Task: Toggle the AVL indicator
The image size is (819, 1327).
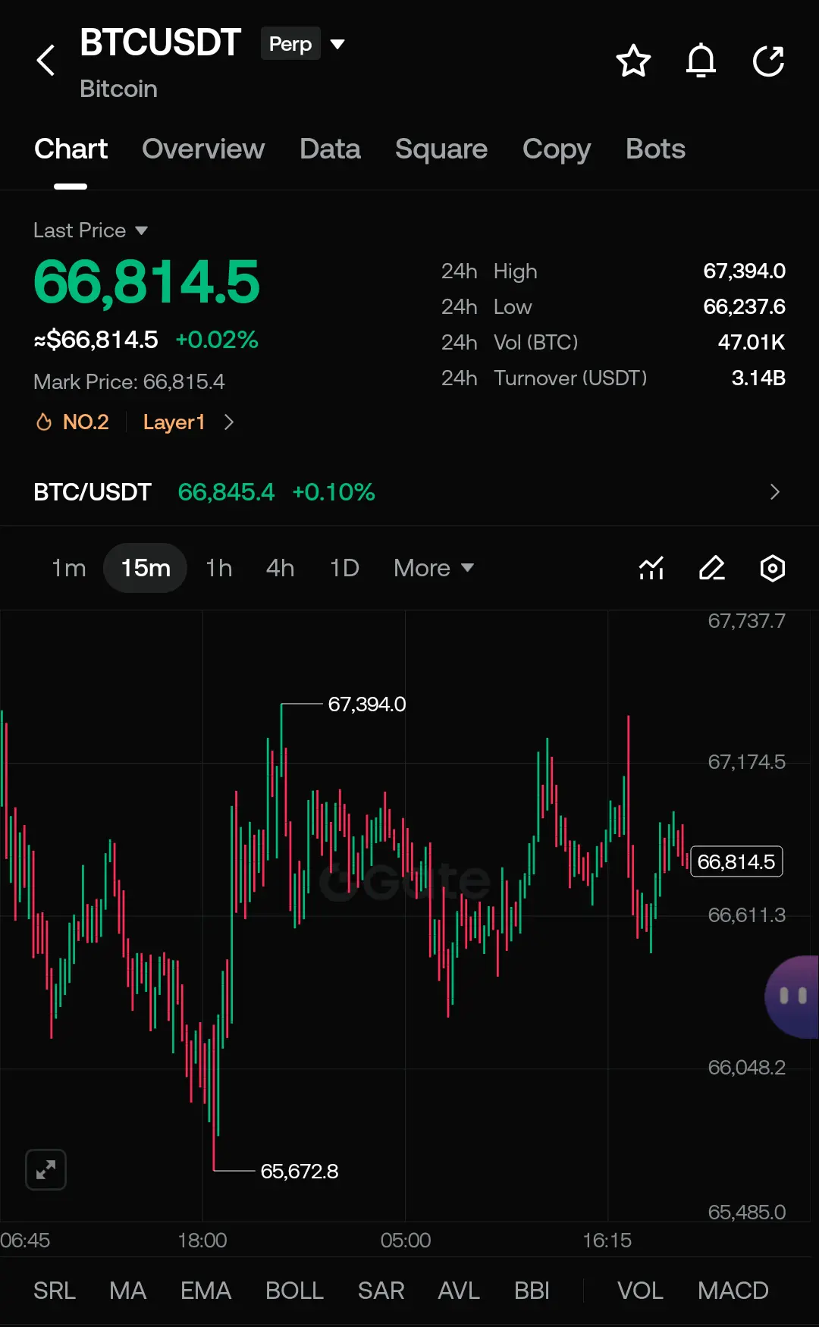Action: click(459, 1291)
